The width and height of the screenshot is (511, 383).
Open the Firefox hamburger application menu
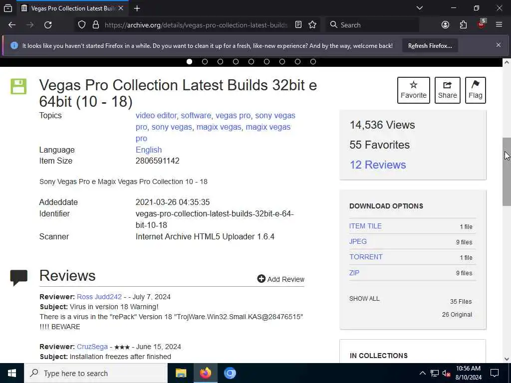click(499, 25)
